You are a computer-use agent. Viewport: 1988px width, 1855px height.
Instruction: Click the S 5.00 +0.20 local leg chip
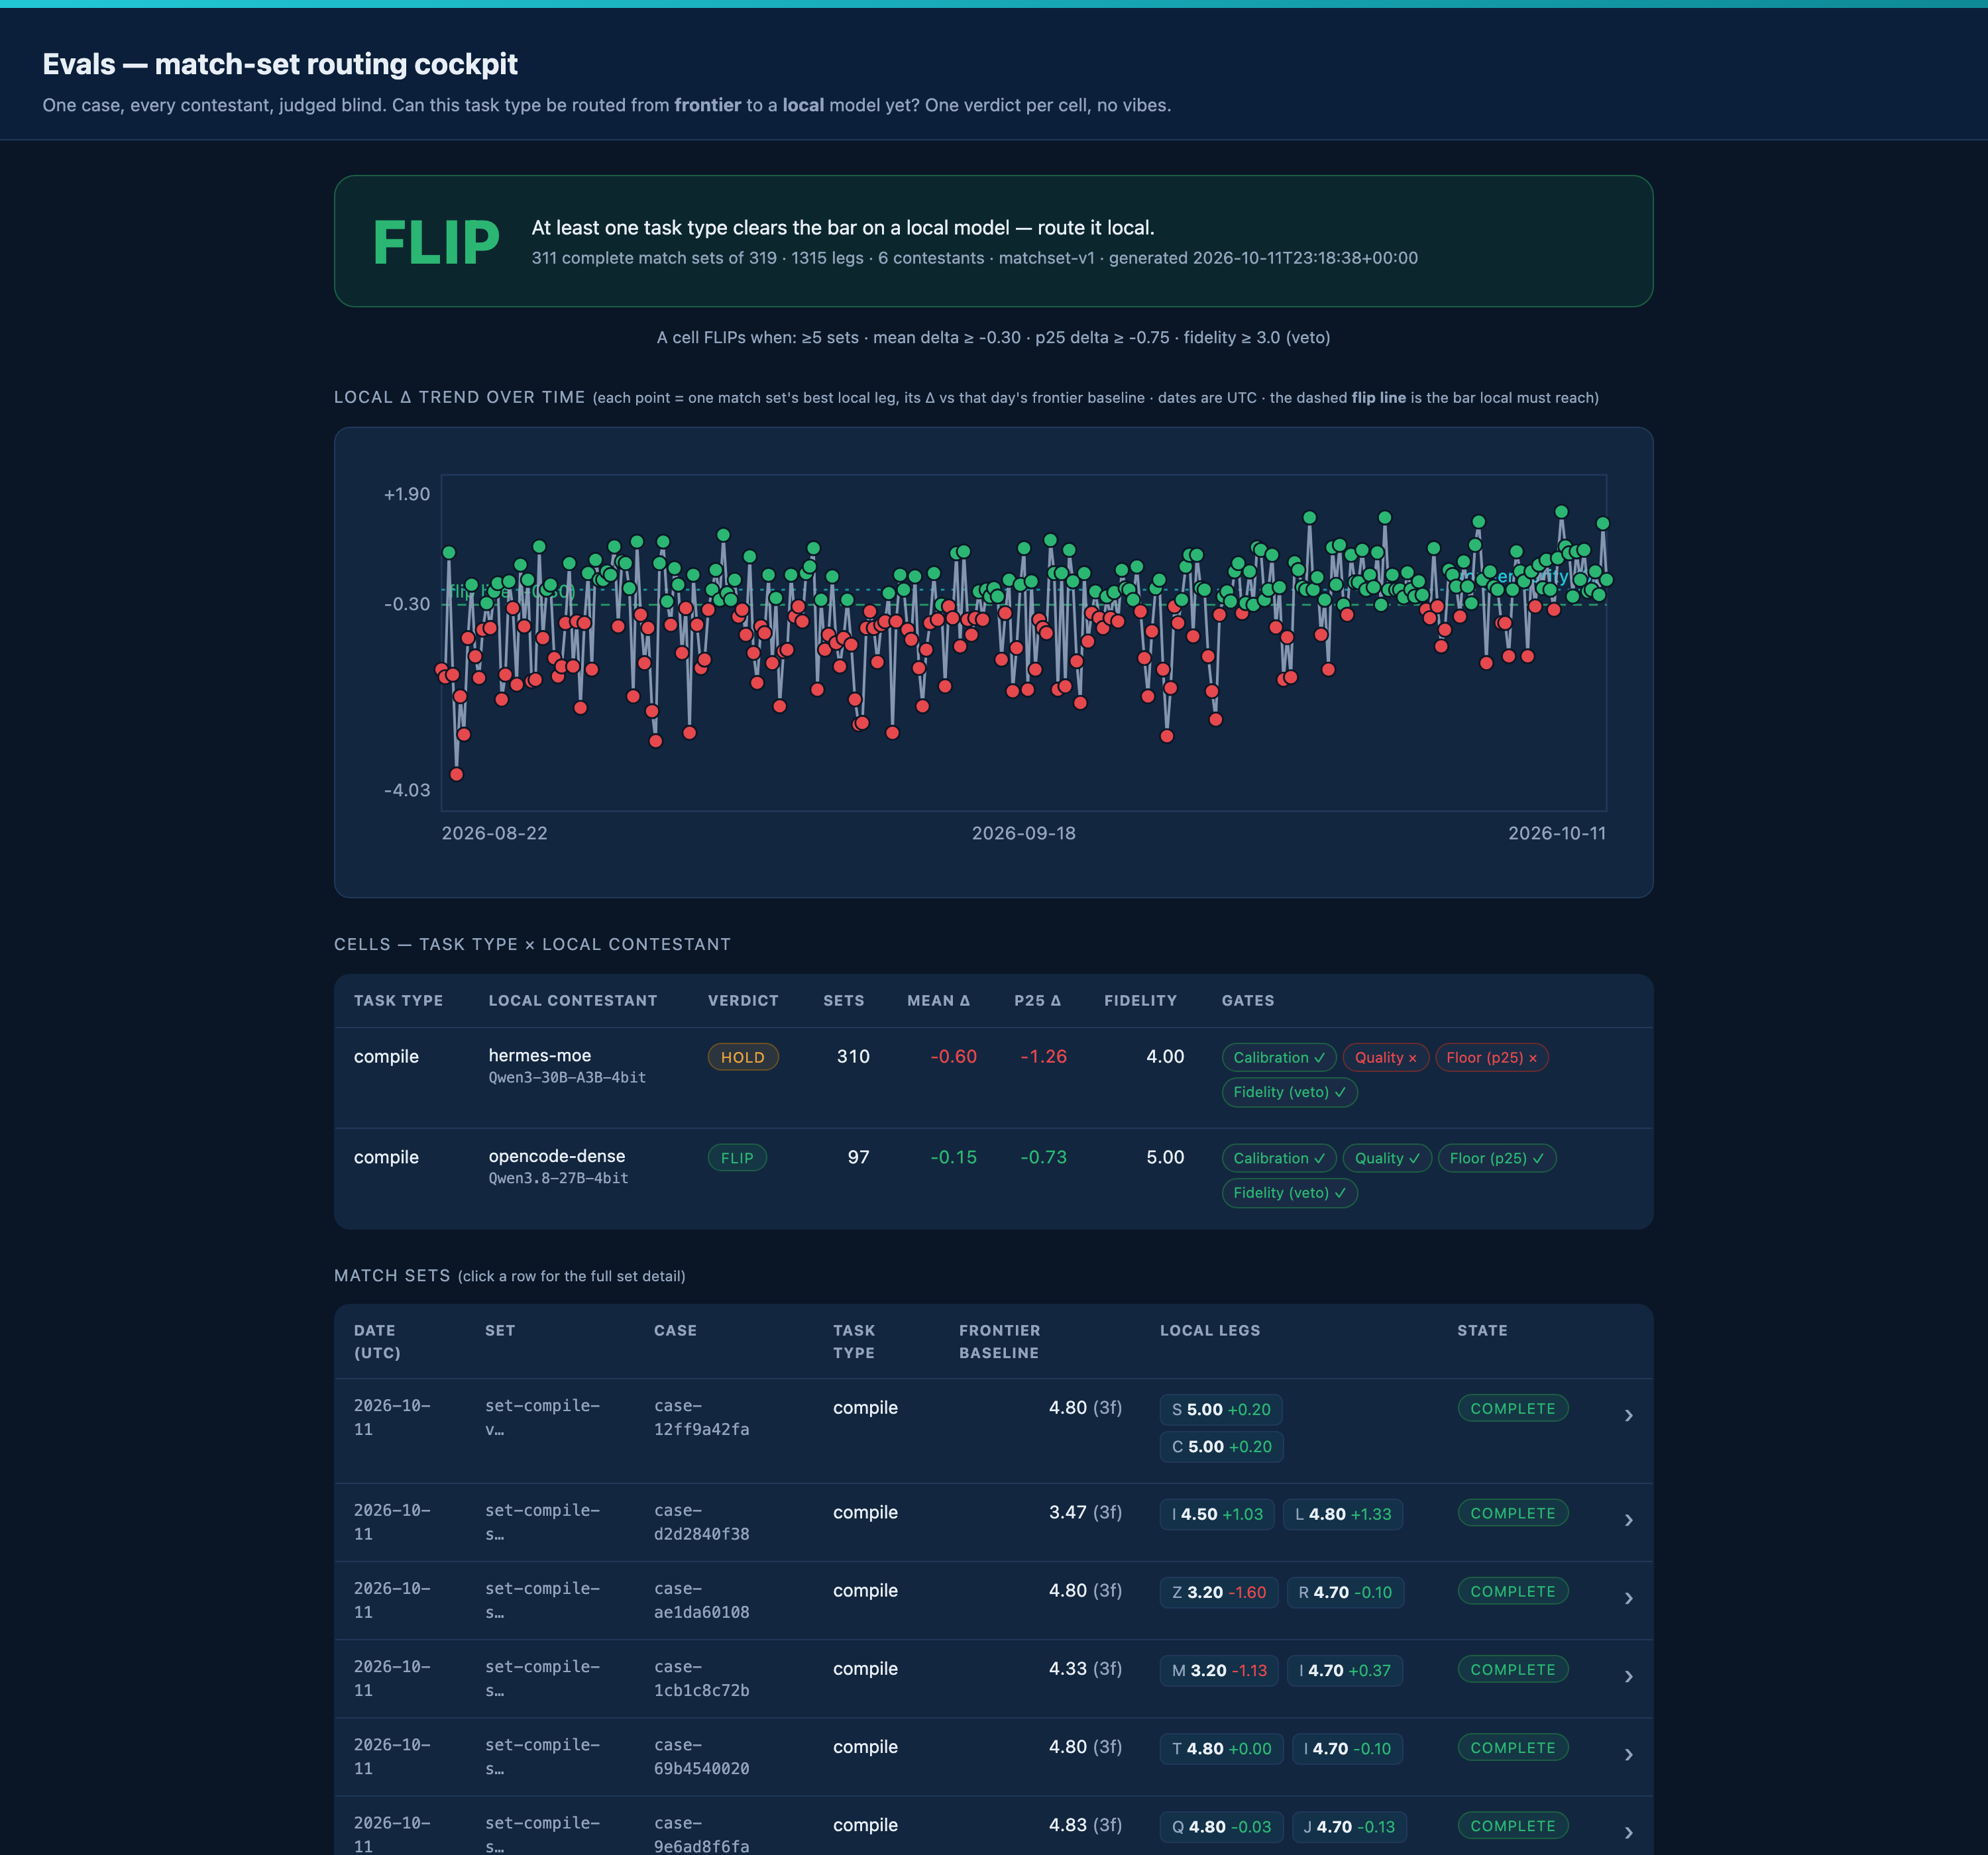(1221, 1409)
